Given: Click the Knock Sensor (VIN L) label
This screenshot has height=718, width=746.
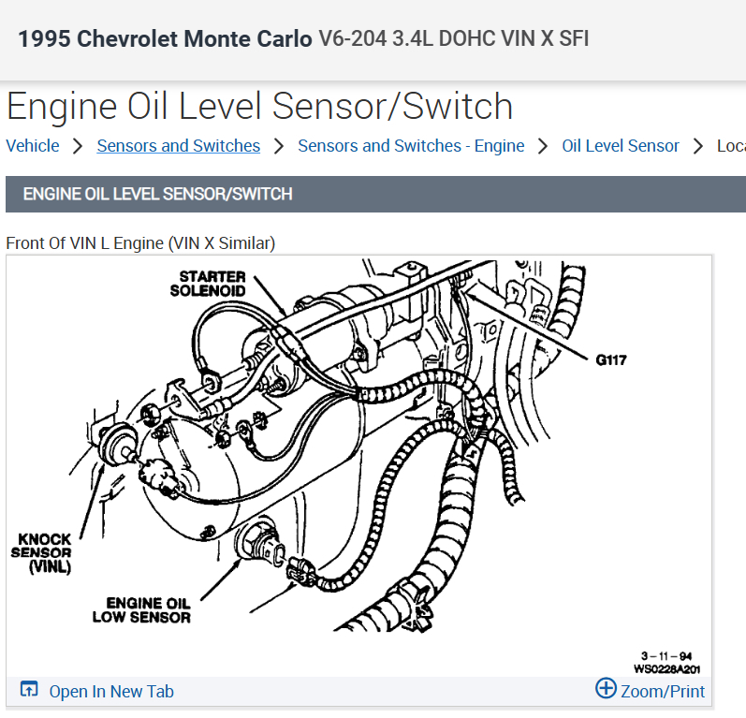Looking at the screenshot, I should [41, 553].
